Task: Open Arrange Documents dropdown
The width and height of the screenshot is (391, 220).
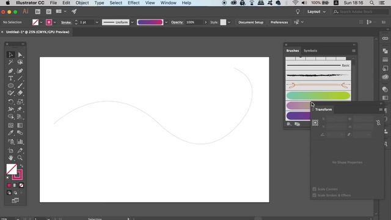Action: pyautogui.click(x=61, y=12)
